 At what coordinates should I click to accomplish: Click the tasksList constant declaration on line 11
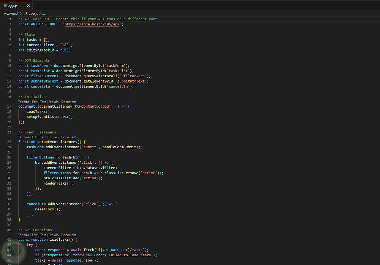(40, 71)
